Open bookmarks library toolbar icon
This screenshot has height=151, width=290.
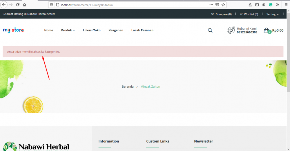250,5
